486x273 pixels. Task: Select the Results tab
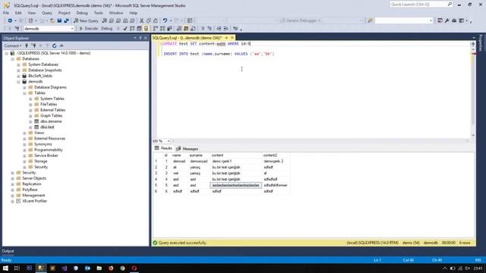(x=163, y=149)
